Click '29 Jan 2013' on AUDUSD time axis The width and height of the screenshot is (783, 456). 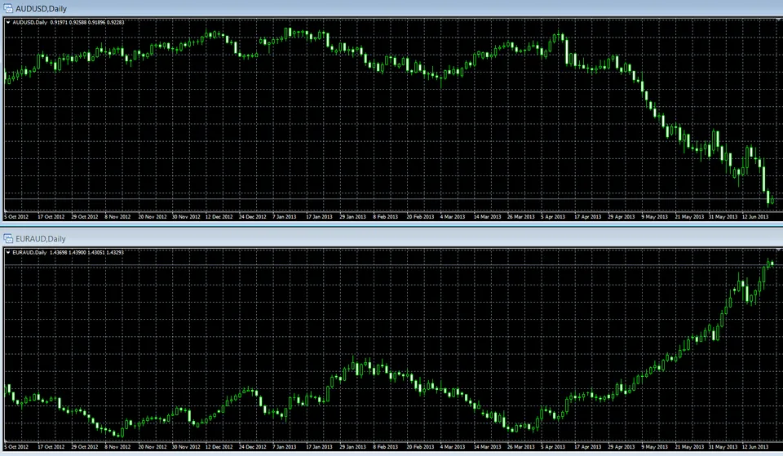[x=352, y=217]
